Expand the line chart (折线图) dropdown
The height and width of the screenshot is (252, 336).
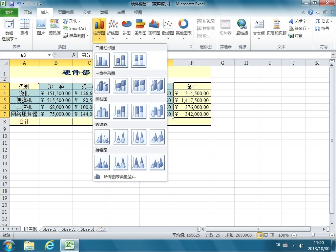113,39
